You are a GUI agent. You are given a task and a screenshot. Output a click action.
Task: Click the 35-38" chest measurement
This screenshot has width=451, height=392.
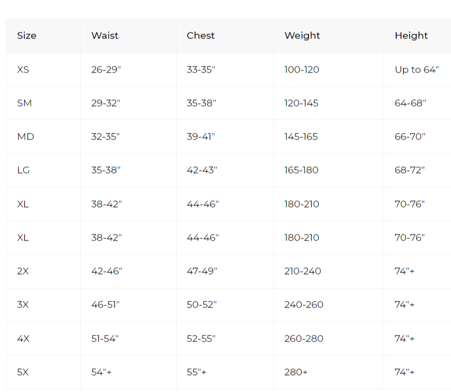pyautogui.click(x=201, y=103)
